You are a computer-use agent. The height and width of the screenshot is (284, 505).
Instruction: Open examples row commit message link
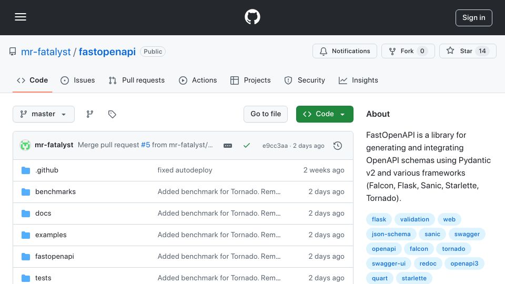click(219, 235)
